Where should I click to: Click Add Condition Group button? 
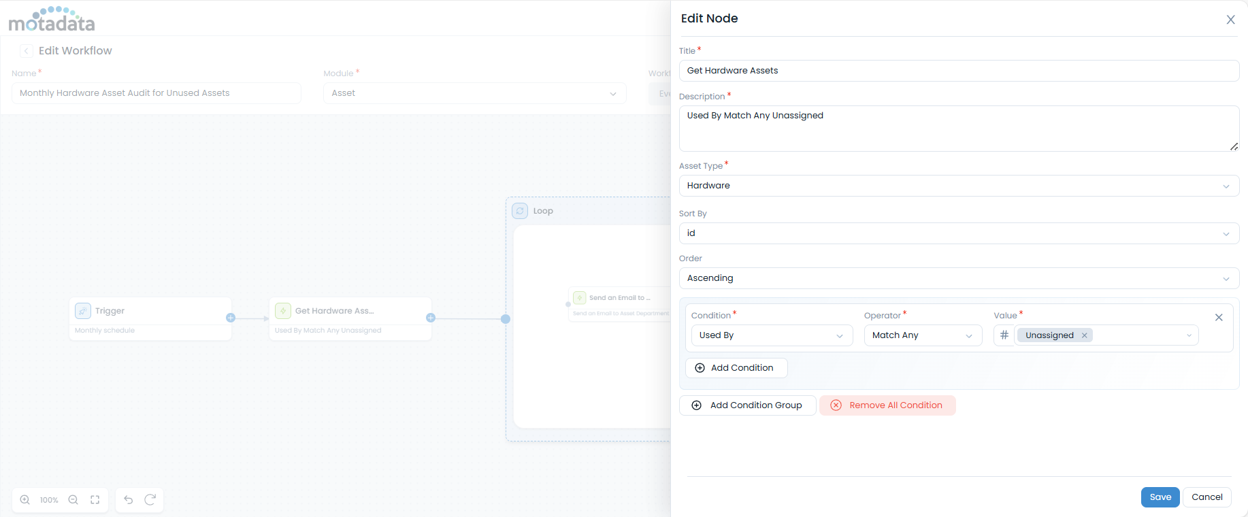click(747, 405)
